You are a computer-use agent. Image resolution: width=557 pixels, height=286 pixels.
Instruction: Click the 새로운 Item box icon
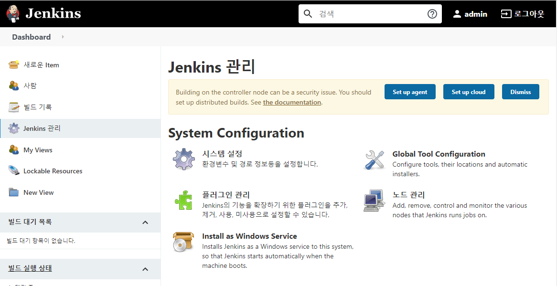(13, 64)
